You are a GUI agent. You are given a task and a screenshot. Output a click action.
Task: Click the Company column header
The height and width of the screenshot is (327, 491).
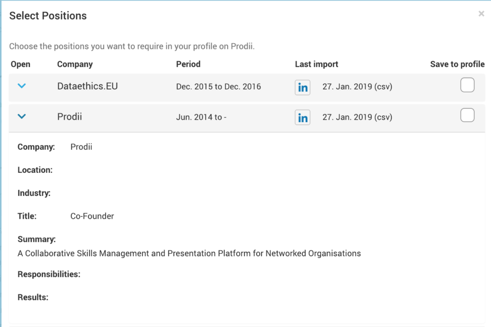75,64
